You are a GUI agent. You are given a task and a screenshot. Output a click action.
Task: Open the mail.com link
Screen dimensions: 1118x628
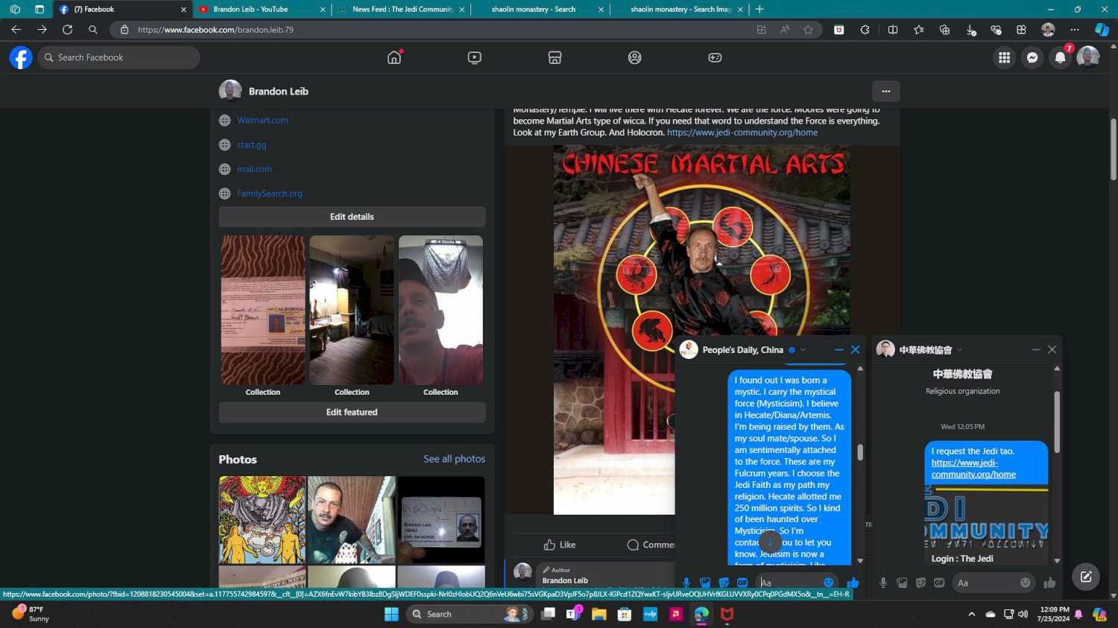tap(254, 169)
